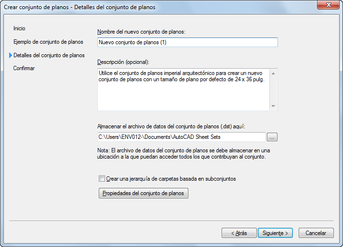The image size is (343, 247).
Task: Click the blue current-step arrow indicator
Action: click(10, 55)
